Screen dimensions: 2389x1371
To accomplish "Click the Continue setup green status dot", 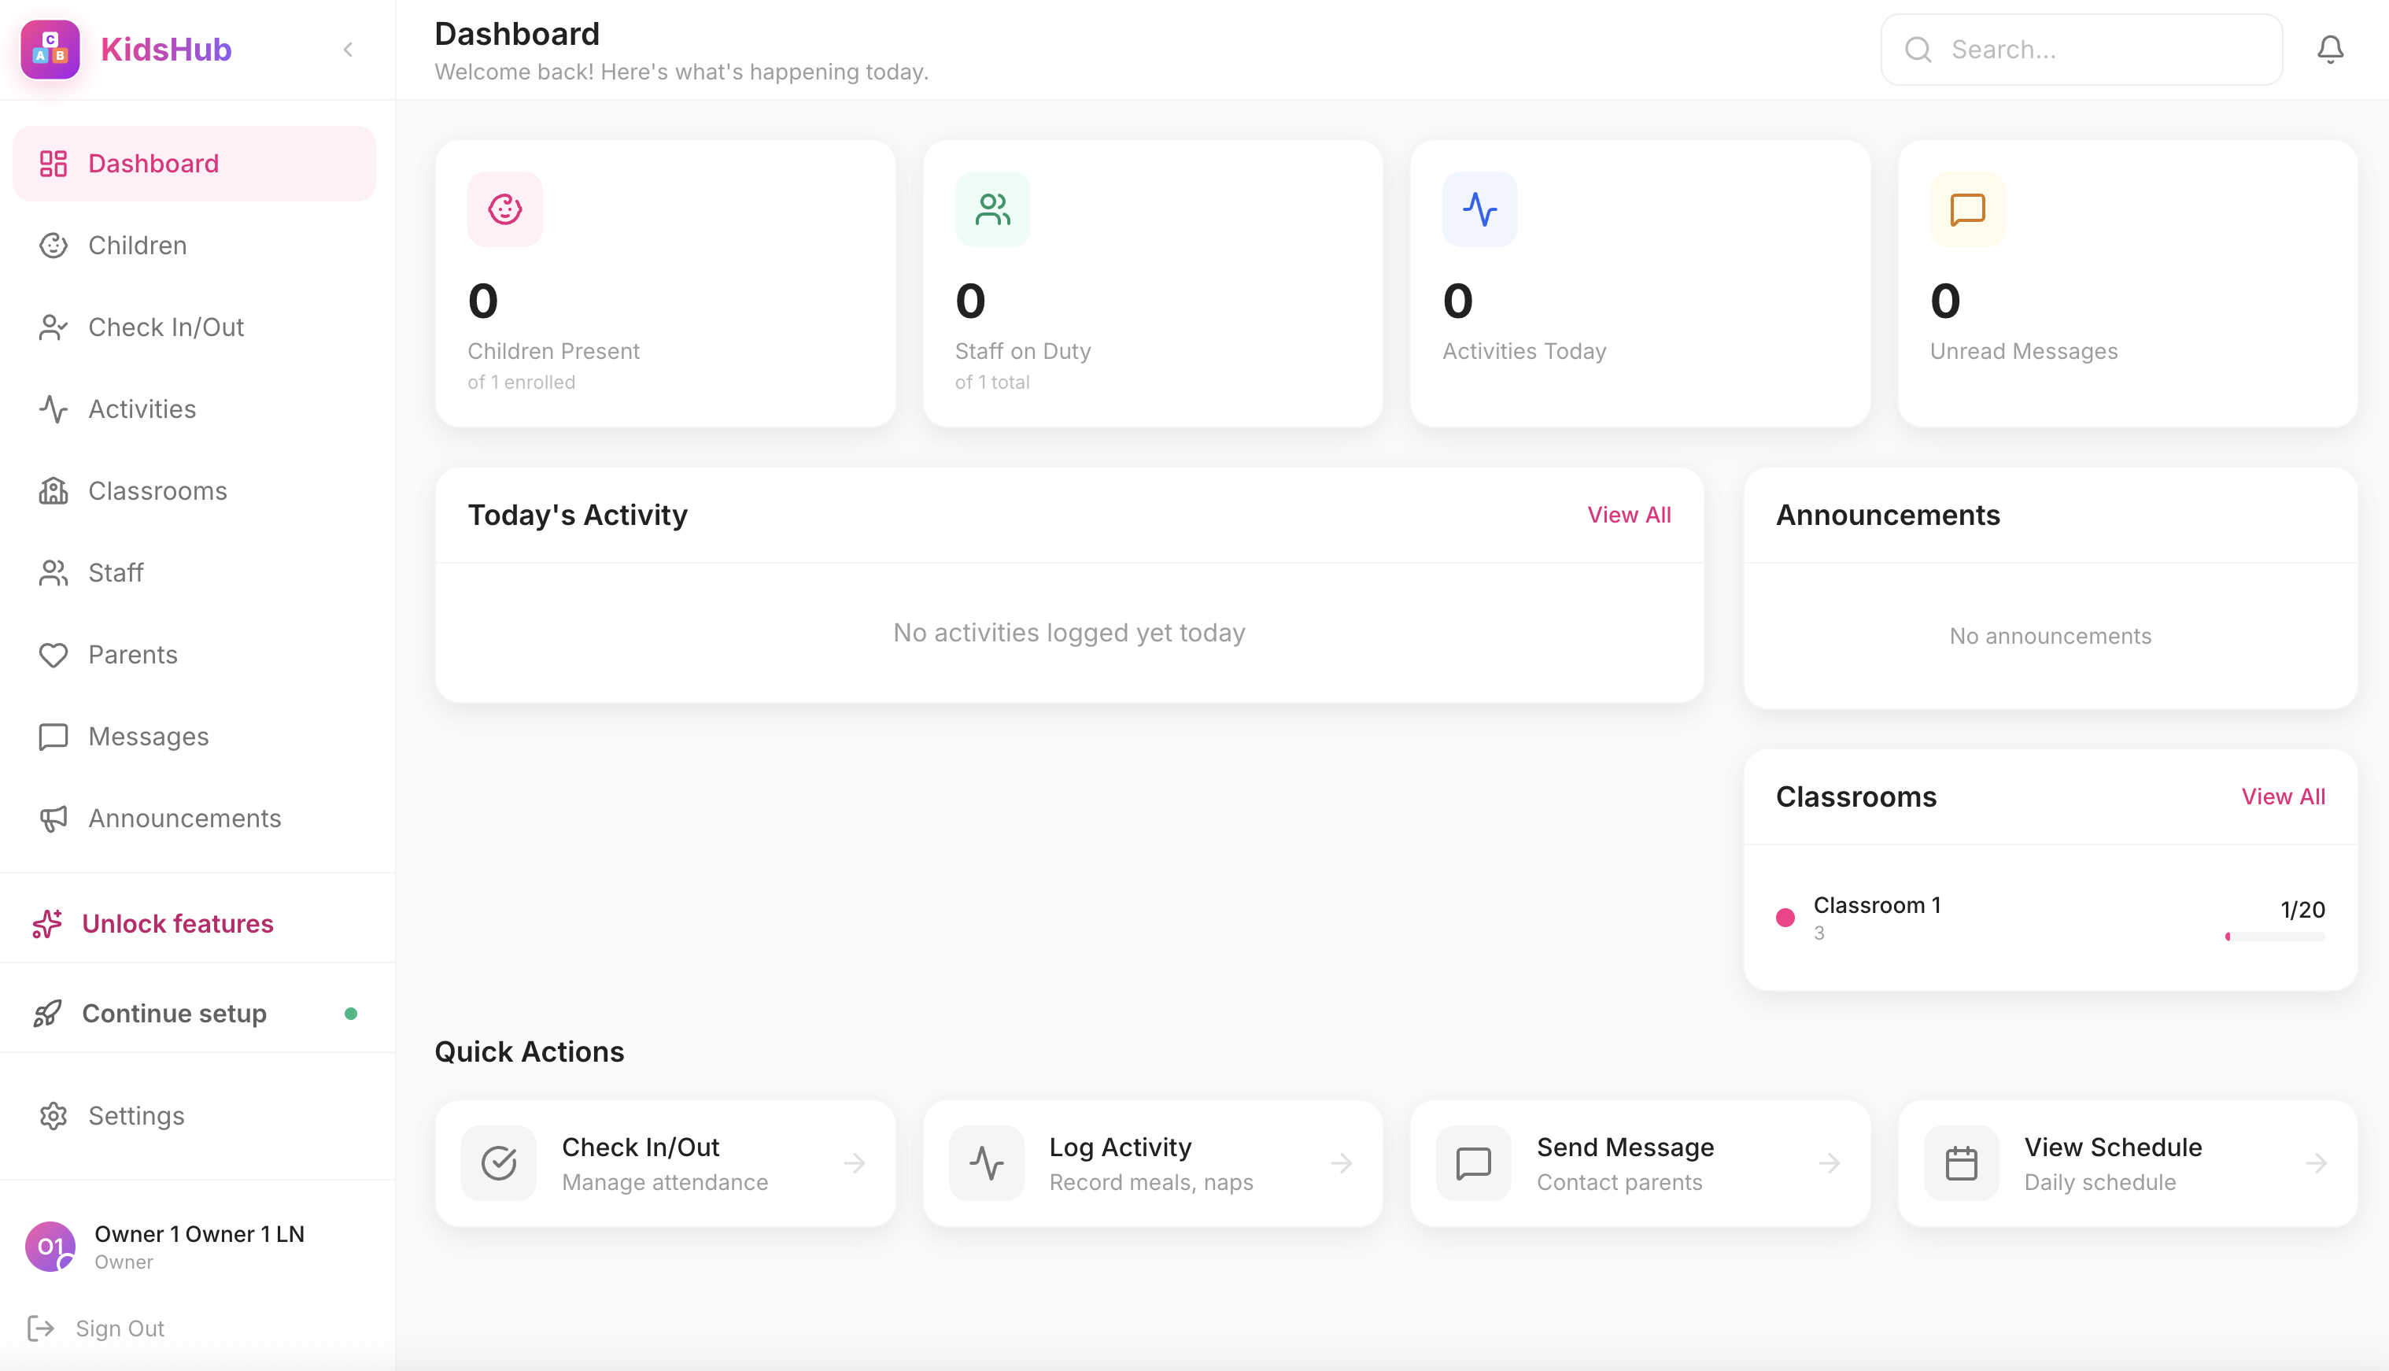I will point(351,1014).
